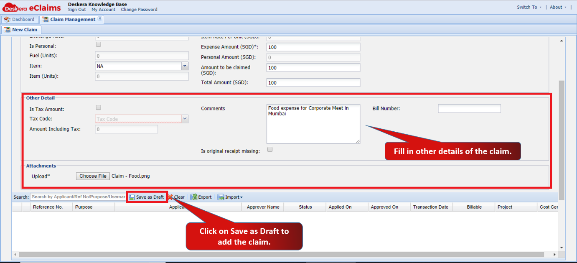The image size is (577, 263).
Task: Open the About menu
Action: (558, 7)
